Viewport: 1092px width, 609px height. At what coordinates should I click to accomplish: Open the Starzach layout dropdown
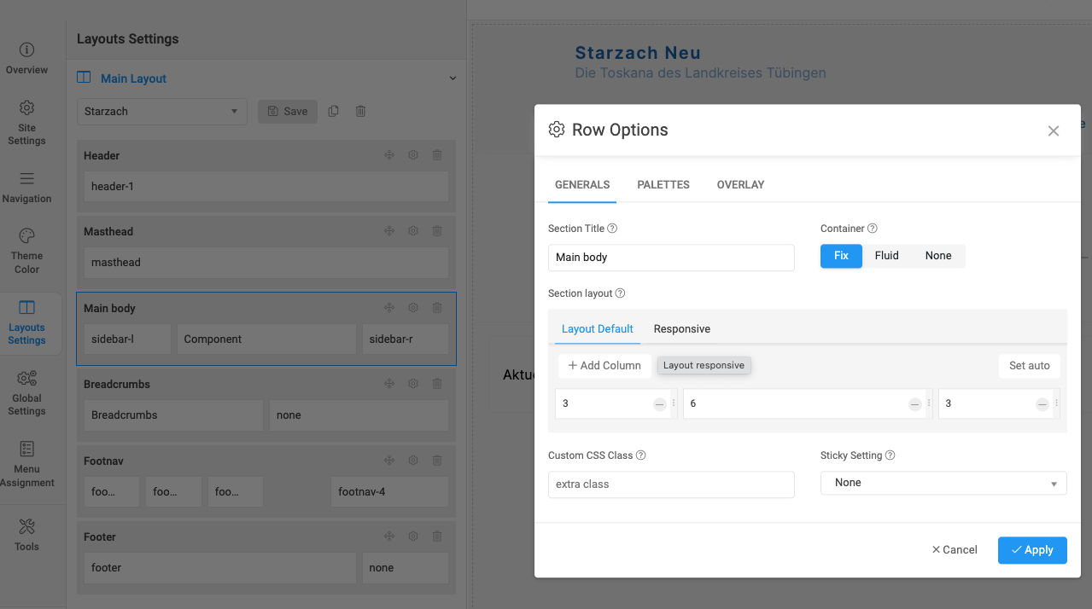pos(161,112)
